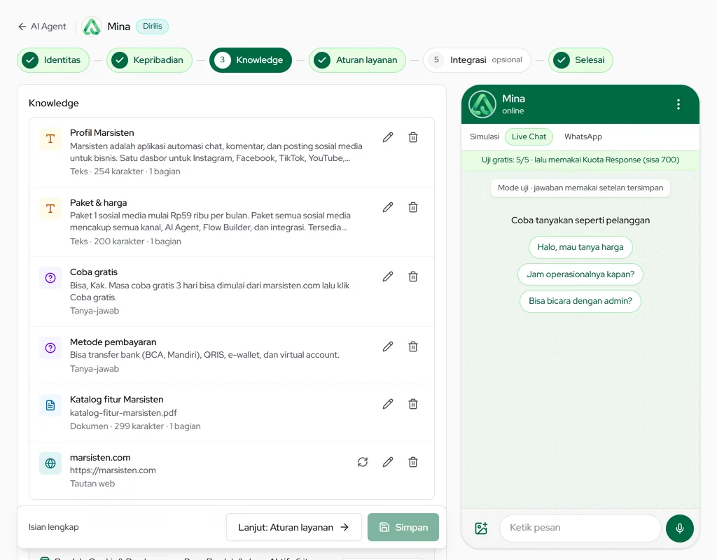This screenshot has height=560, width=717.
Task: Delete the Coba gratis entry
Action: click(x=413, y=276)
